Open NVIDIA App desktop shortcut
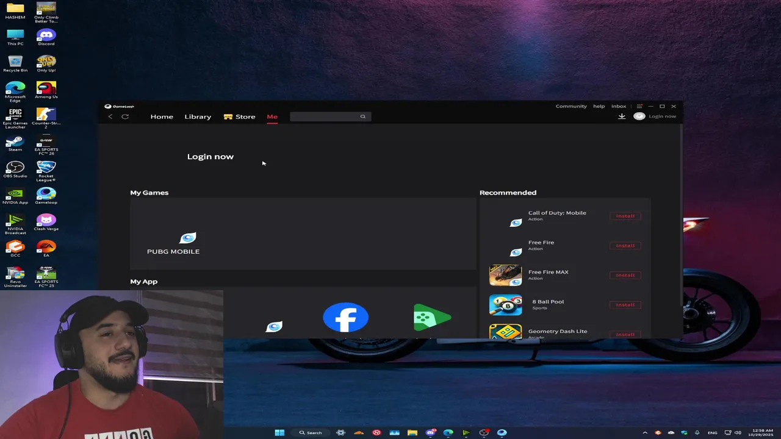The height and width of the screenshot is (439, 781). pos(15,196)
